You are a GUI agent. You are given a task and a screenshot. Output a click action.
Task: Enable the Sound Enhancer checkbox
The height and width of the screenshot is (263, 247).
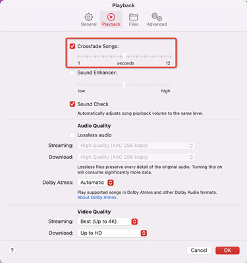[x=72, y=73]
